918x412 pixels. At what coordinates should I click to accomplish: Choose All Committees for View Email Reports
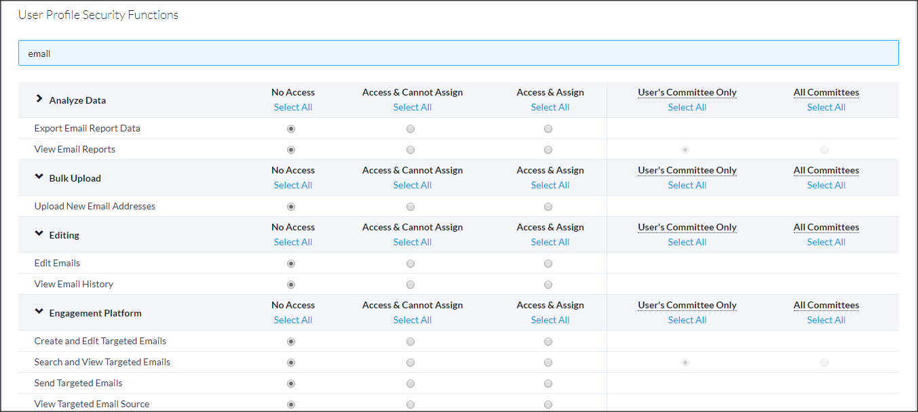(824, 149)
